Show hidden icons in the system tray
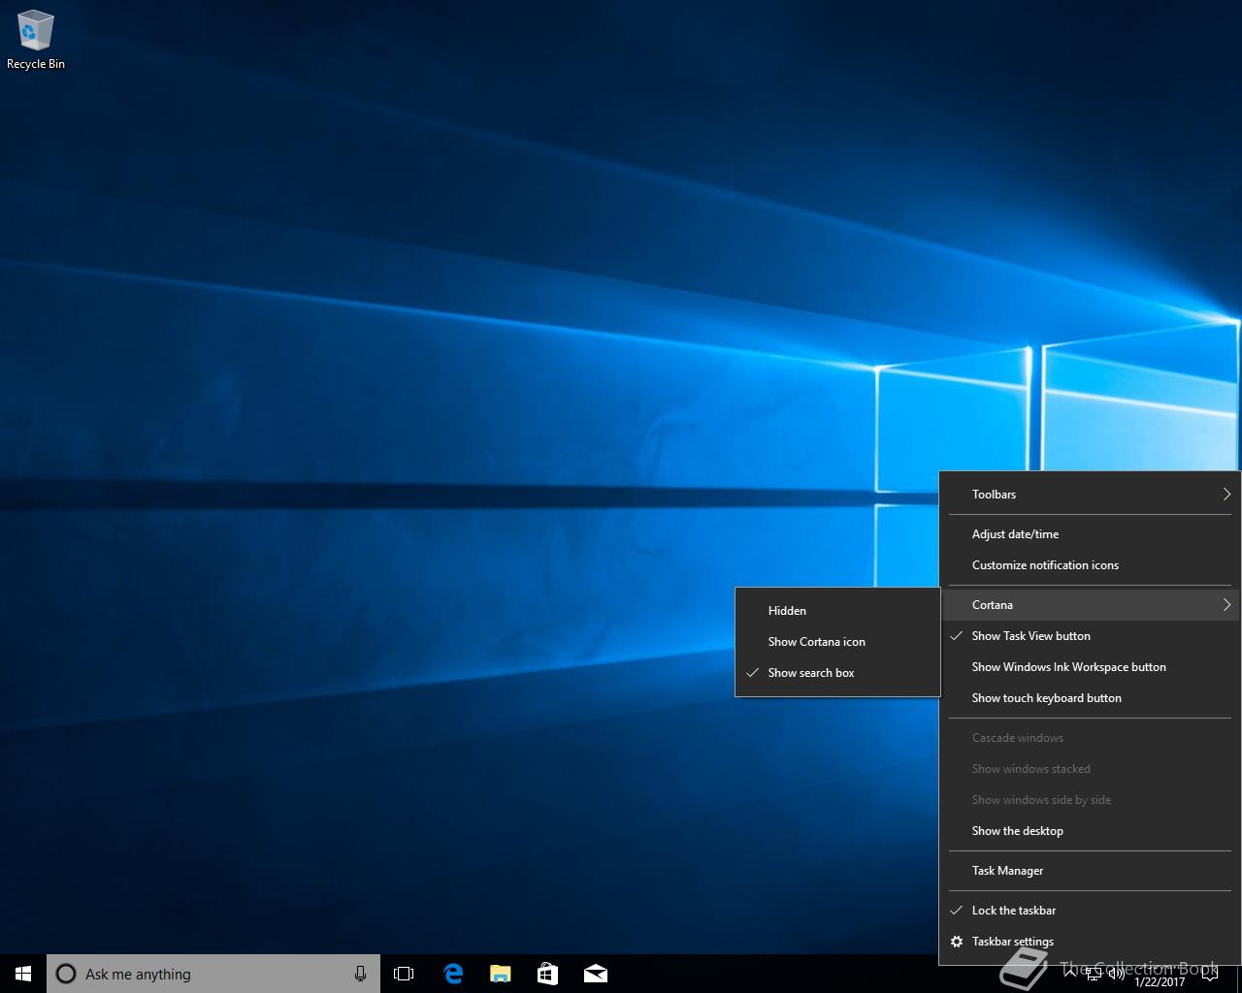The image size is (1242, 993). pyautogui.click(x=1070, y=974)
